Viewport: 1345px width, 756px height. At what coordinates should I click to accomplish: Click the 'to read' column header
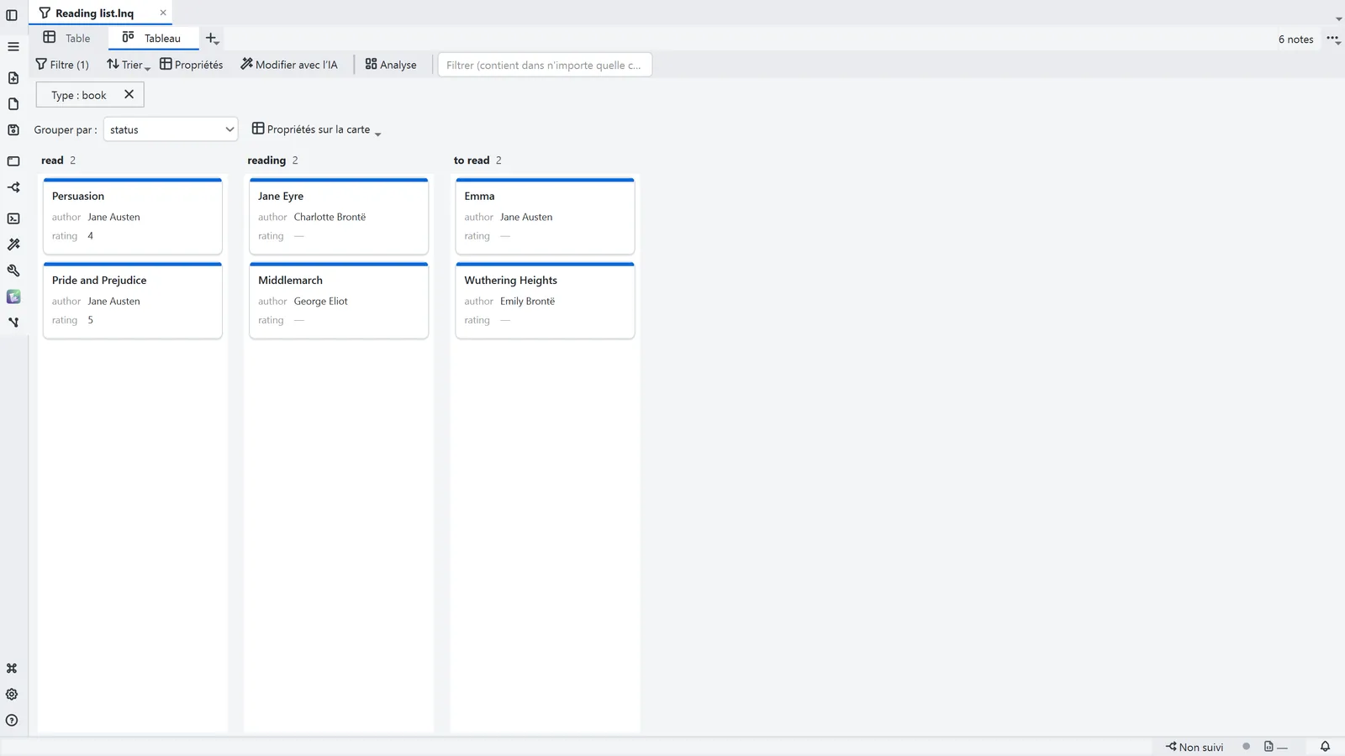coord(472,160)
